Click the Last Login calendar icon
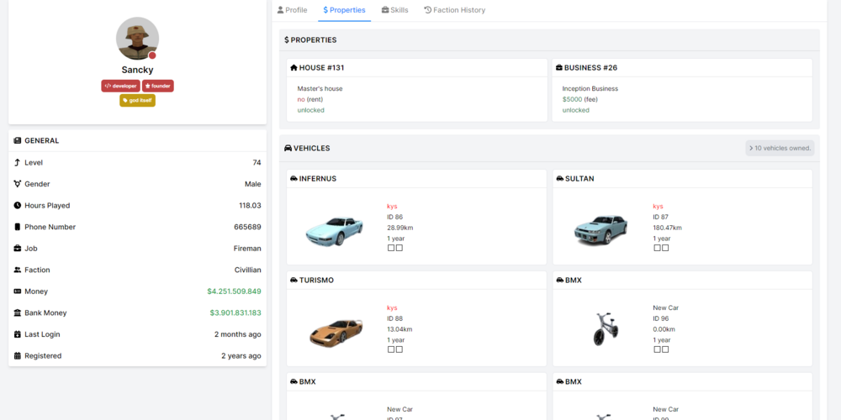841x420 pixels. point(17,333)
